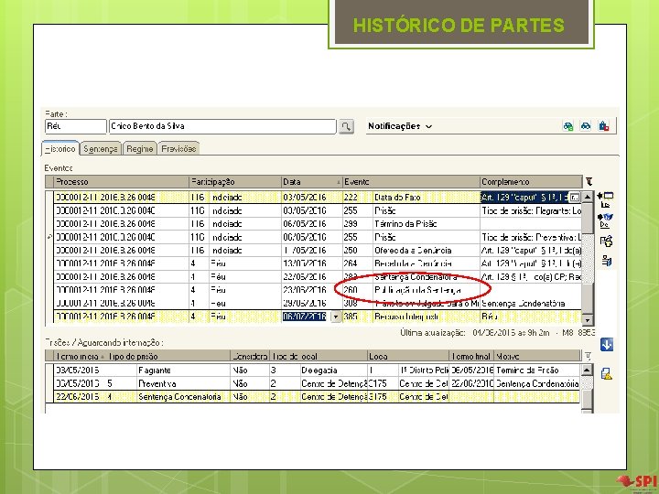This screenshot has height=494, width=659.
Task: Click the date cell 29/06/2016
Action: tap(312, 304)
